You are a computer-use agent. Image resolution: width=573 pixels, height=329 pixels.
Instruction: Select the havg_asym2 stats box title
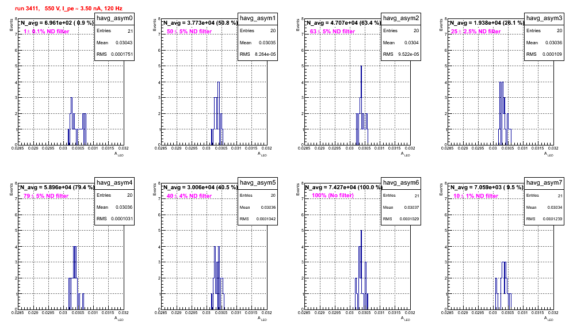401,18
